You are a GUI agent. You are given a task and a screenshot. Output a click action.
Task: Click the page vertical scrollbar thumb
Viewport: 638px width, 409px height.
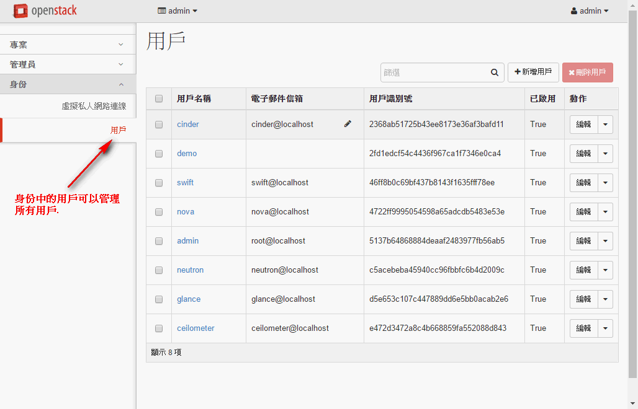tap(632, 194)
